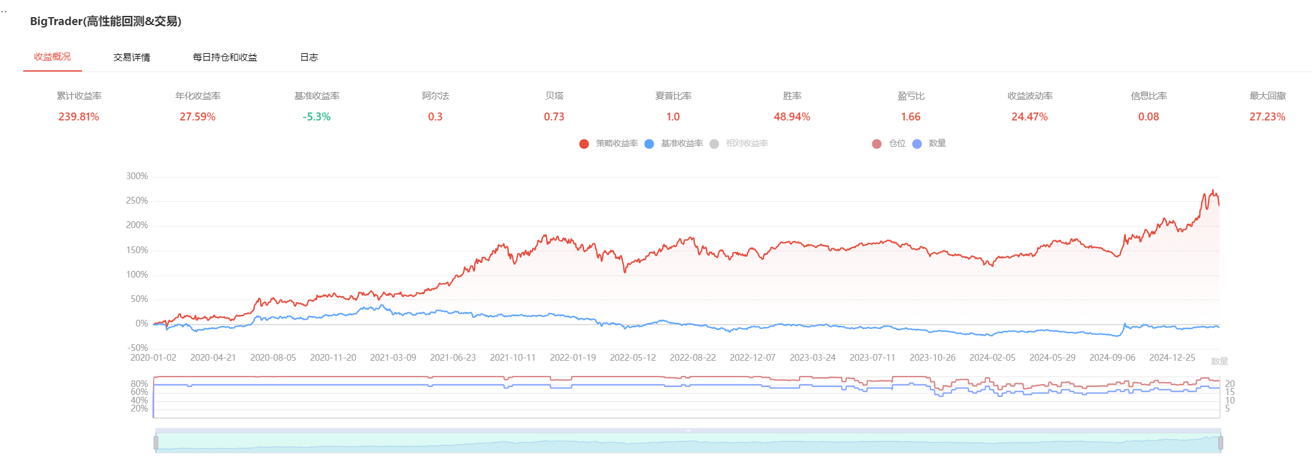Click the 夏普比率 metric label

tap(673, 96)
